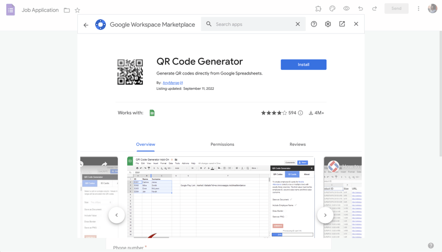The image size is (442, 252).
Task: Click the Job Application title
Action: point(40,10)
